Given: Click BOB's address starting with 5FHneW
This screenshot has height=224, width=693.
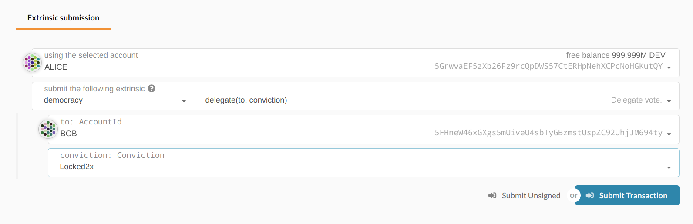Looking at the screenshot, I should click(x=548, y=133).
